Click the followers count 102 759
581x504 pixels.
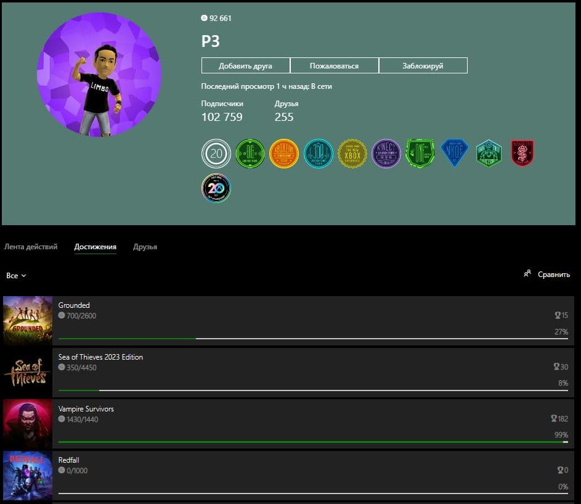click(222, 117)
